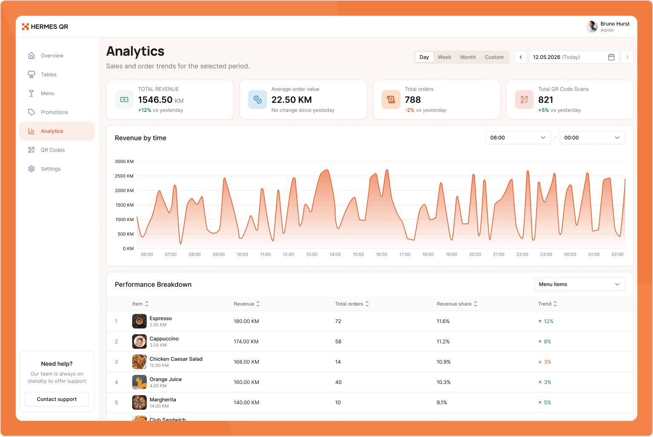
Task: Switch period to Week tab
Action: [x=444, y=57]
